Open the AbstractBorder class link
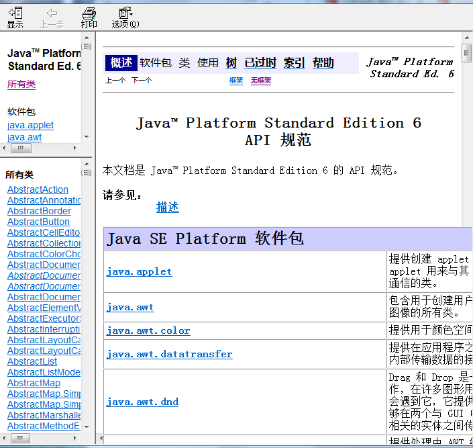 (39, 211)
